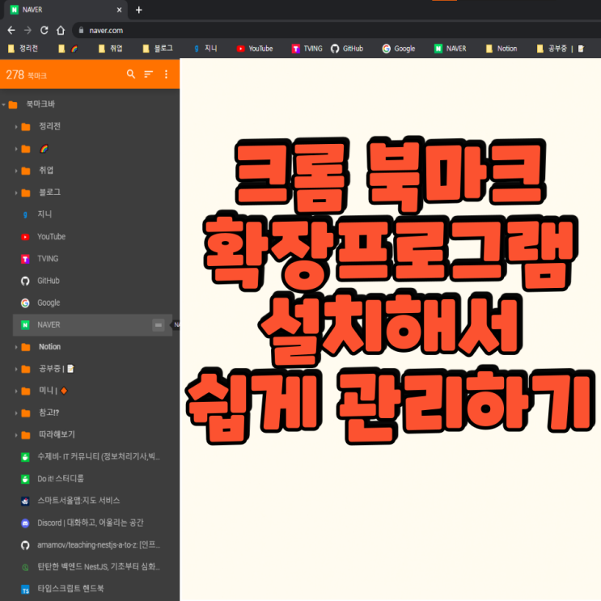Expand the 취업 folder in sidebar
This screenshot has height=601, width=601.
pyautogui.click(x=16, y=171)
